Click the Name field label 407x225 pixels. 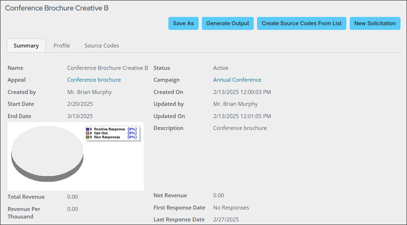[x=15, y=68]
